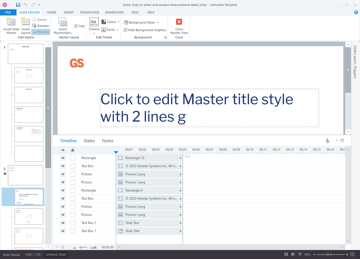360x259 pixels.
Task: Select the Slide Title timeline object
Action: pyautogui.click(x=149, y=231)
